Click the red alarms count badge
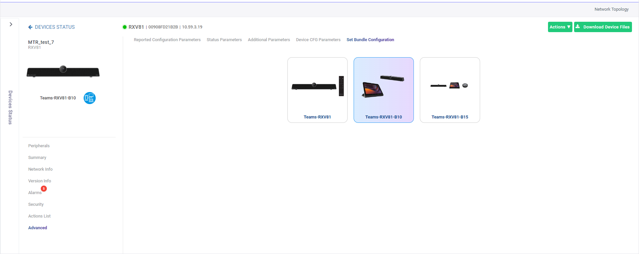This screenshot has height=254, width=639. pyautogui.click(x=44, y=189)
